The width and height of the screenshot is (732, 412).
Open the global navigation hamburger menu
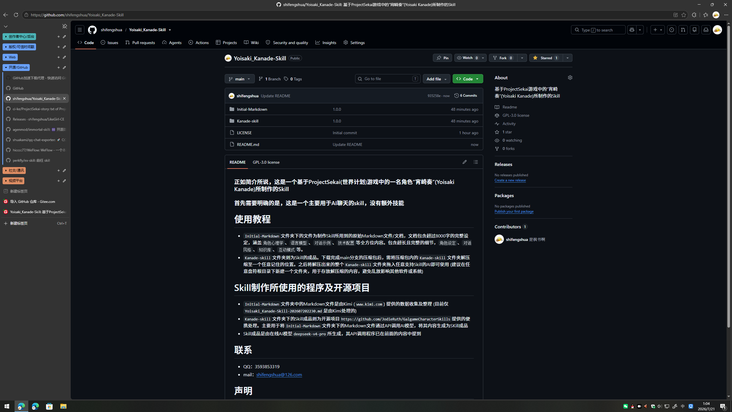pos(80,30)
